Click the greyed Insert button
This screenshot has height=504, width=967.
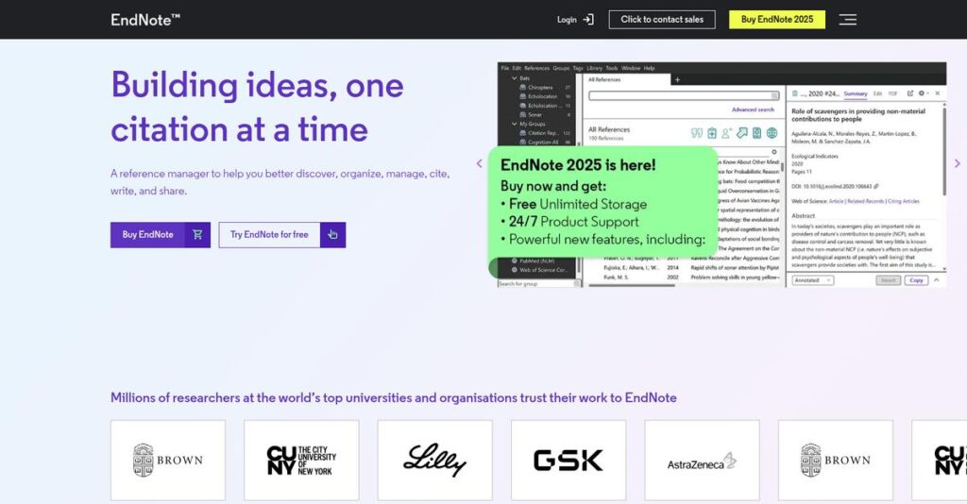888,280
